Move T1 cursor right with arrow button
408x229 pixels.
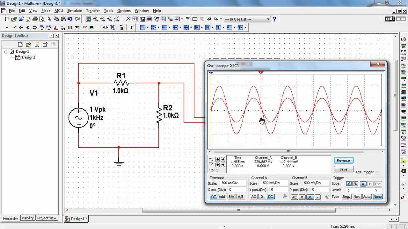point(223,159)
